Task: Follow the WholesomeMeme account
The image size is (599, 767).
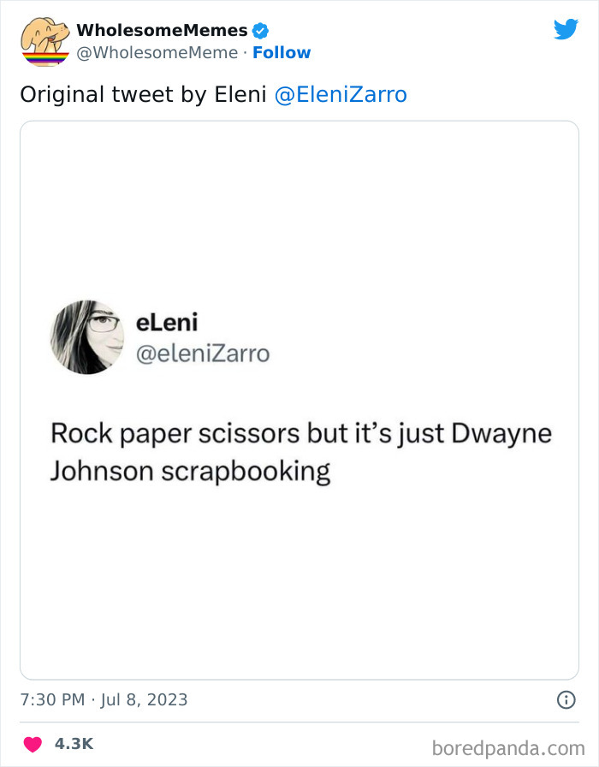Action: pyautogui.click(x=282, y=53)
